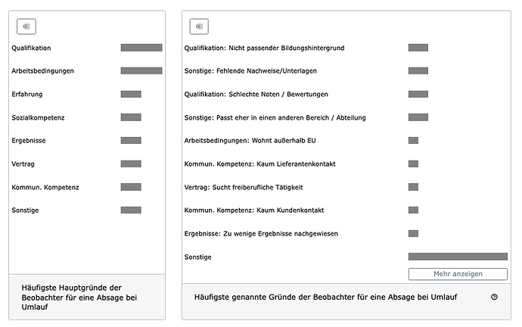
Task: Select the Nicht passender Bildungshintergrund bar
Action: coord(418,48)
